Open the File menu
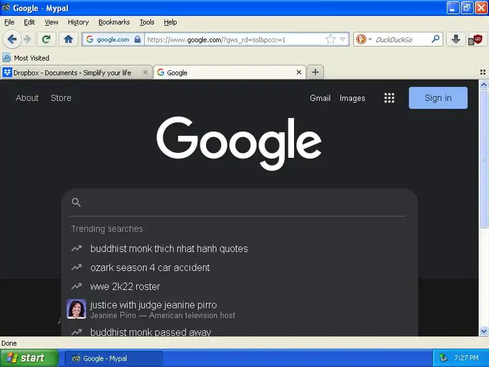489x367 pixels. [x=9, y=22]
